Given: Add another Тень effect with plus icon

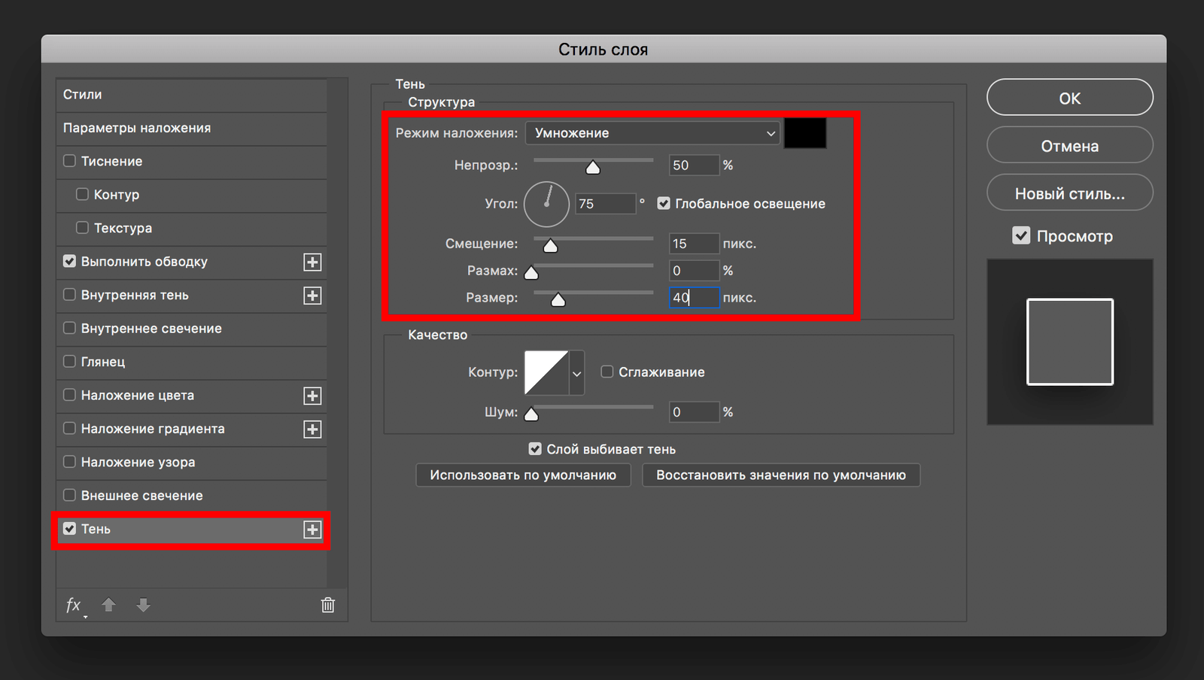Looking at the screenshot, I should tap(312, 530).
